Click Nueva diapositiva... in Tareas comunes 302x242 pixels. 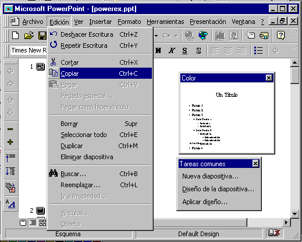pyautogui.click(x=211, y=176)
